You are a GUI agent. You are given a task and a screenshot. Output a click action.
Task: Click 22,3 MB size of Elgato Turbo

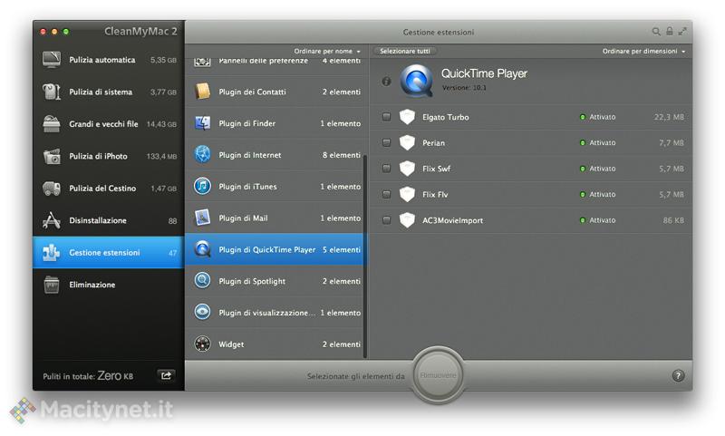[669, 117]
